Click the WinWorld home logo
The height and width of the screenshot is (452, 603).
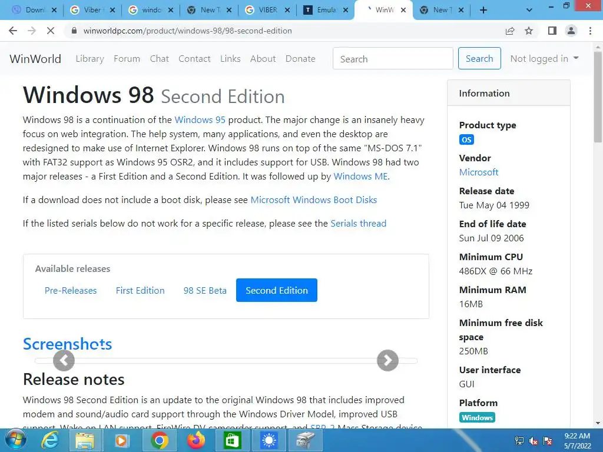[x=35, y=59]
